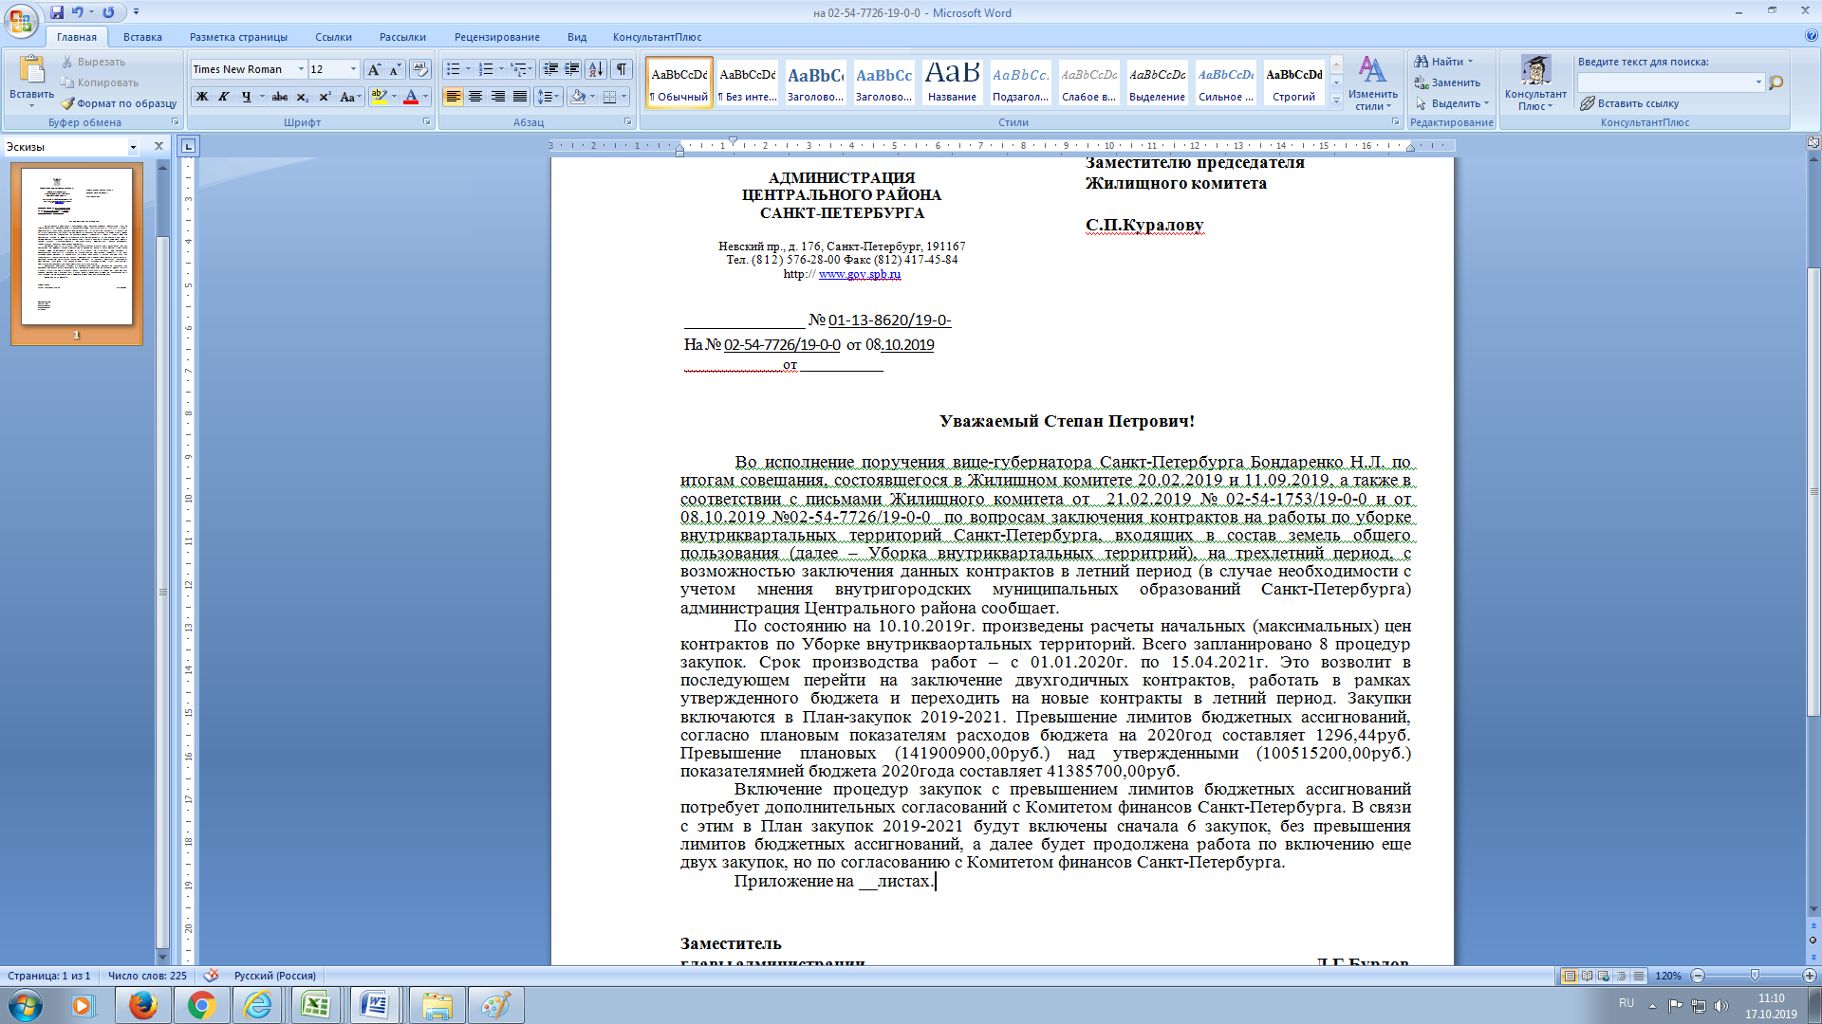Toggle Show paragraph marks (¶)

tap(622, 69)
